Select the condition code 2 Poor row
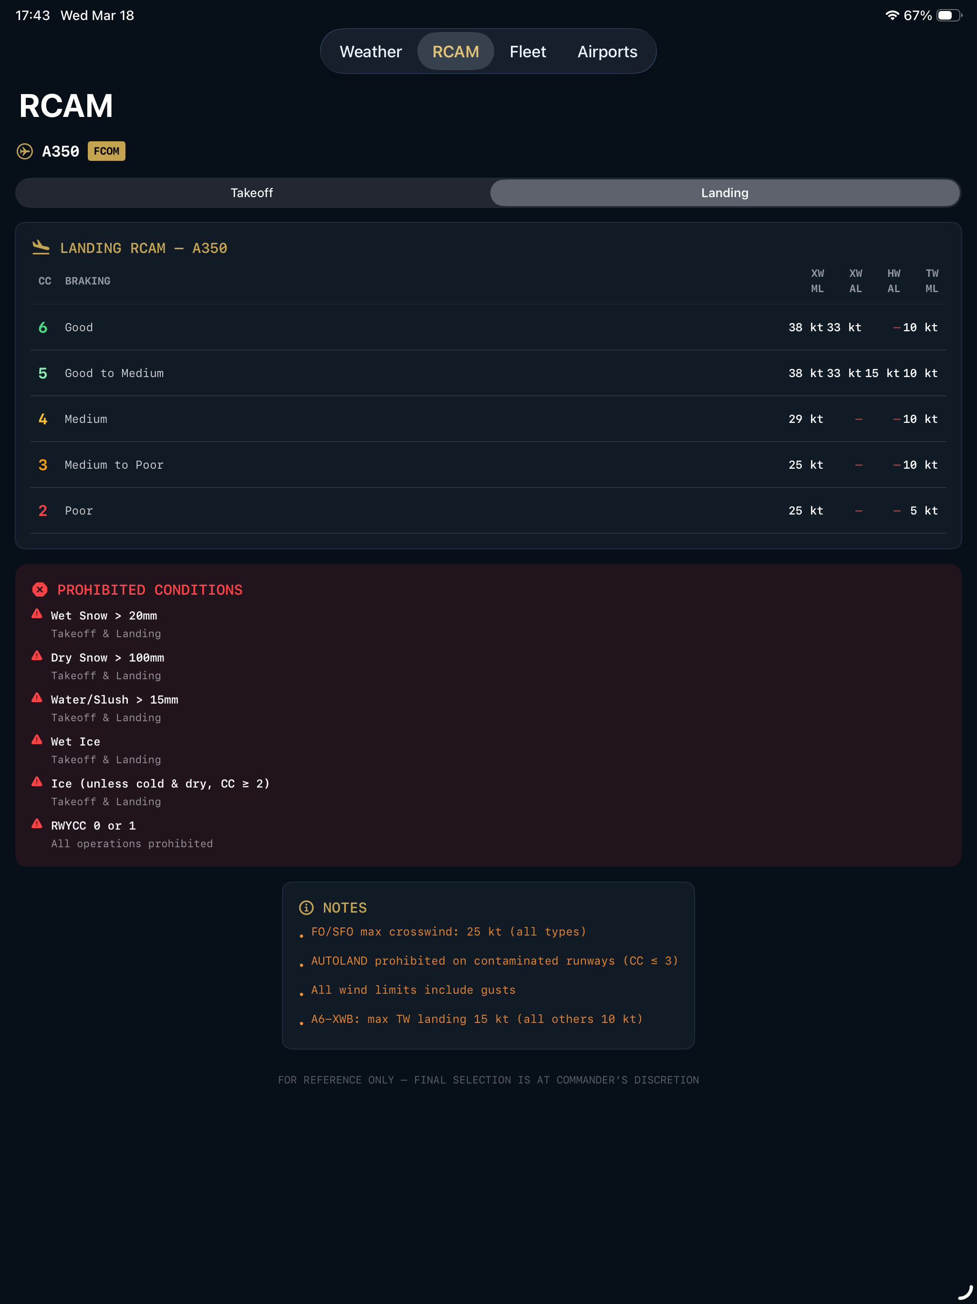Viewport: 977px width, 1304px height. [x=488, y=511]
